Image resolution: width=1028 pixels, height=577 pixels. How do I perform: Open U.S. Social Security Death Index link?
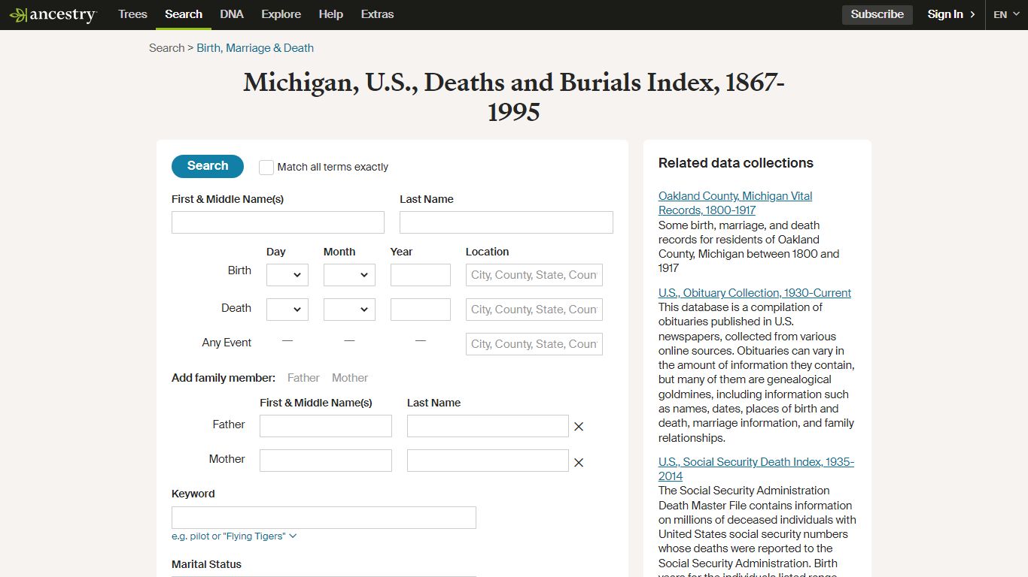756,469
